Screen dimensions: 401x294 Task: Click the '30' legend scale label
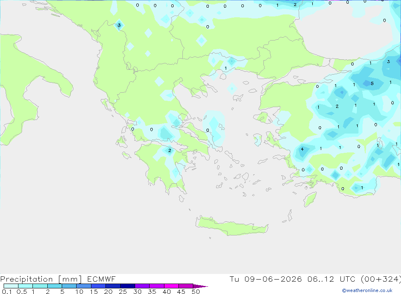[138, 292]
